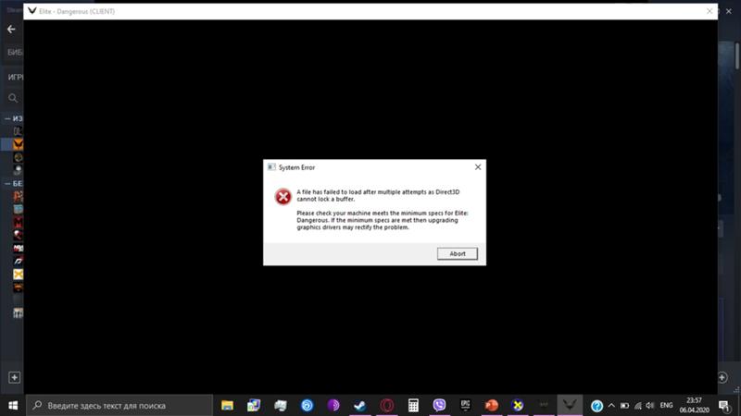Image resolution: width=741 pixels, height=416 pixels.
Task: Open Tor purple browser icon on taskbar
Action: [333, 406]
